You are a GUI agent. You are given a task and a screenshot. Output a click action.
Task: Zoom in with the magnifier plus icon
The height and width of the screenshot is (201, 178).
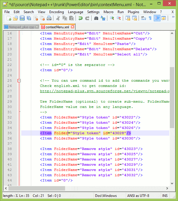click(x=112, y=18)
